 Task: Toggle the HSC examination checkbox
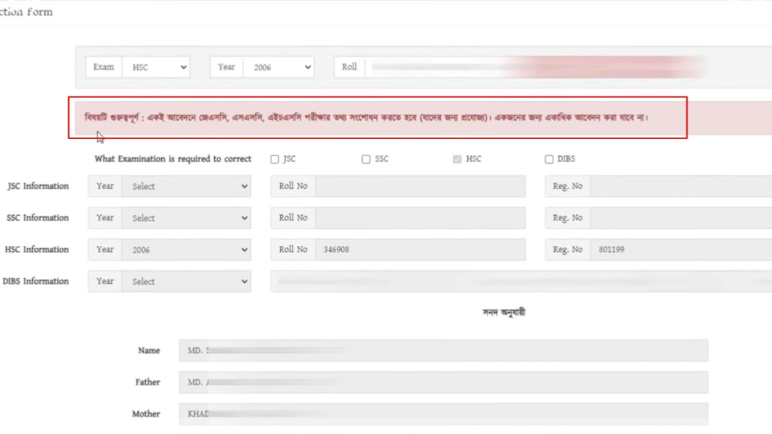click(x=457, y=159)
